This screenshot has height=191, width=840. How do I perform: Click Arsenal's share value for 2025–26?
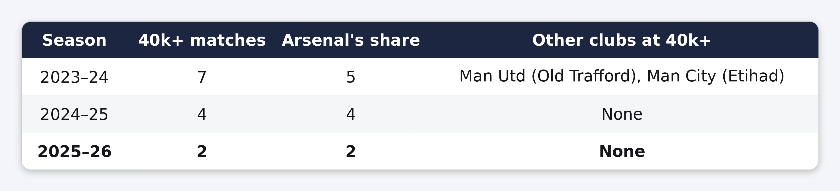[x=351, y=152]
